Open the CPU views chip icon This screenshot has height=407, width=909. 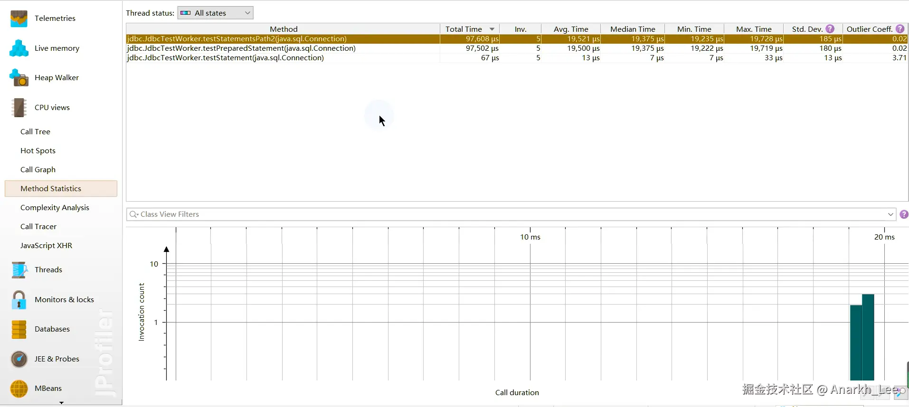coord(19,108)
